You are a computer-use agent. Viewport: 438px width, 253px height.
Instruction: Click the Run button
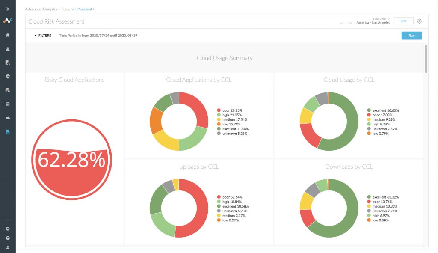pos(411,36)
